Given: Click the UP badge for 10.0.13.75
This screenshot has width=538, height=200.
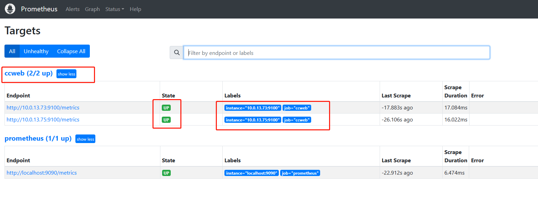Looking at the screenshot, I should coord(166,120).
